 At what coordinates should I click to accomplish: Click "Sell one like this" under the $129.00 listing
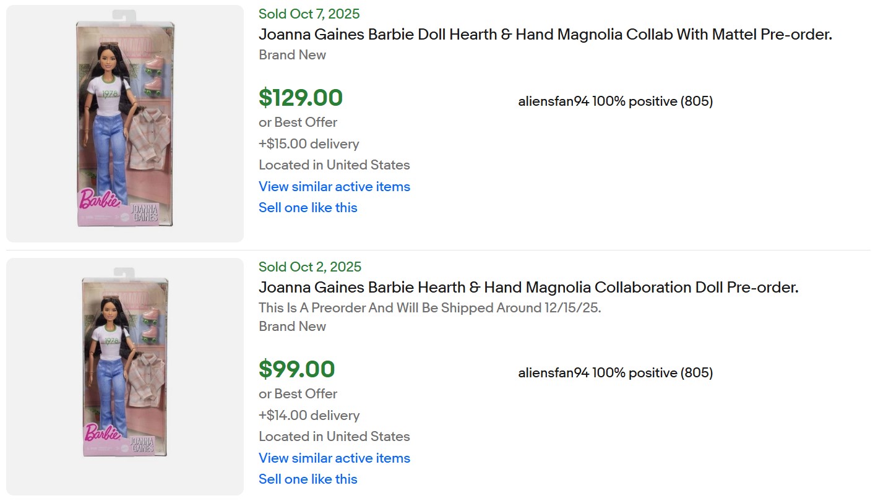coord(308,208)
